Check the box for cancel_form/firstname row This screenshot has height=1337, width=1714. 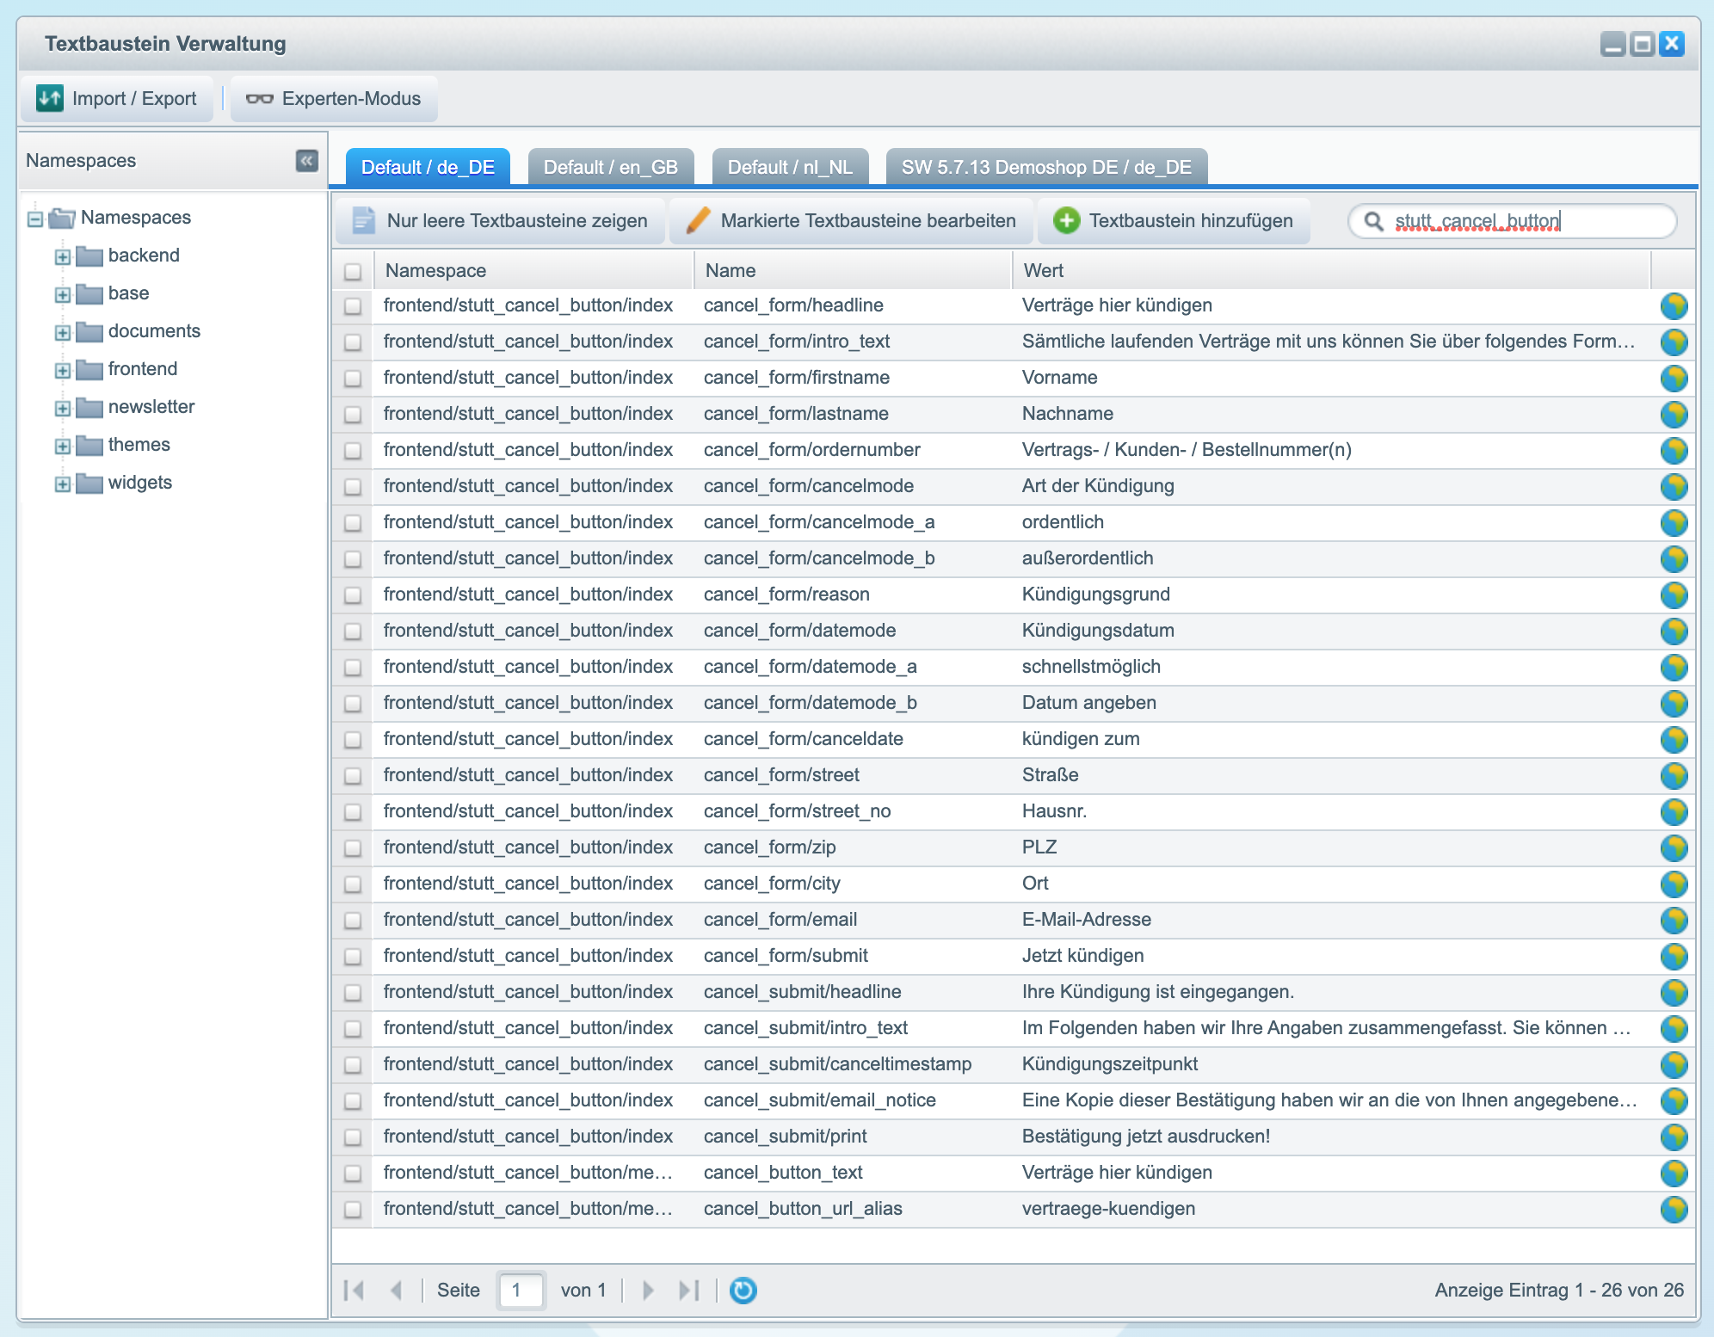coord(353,379)
